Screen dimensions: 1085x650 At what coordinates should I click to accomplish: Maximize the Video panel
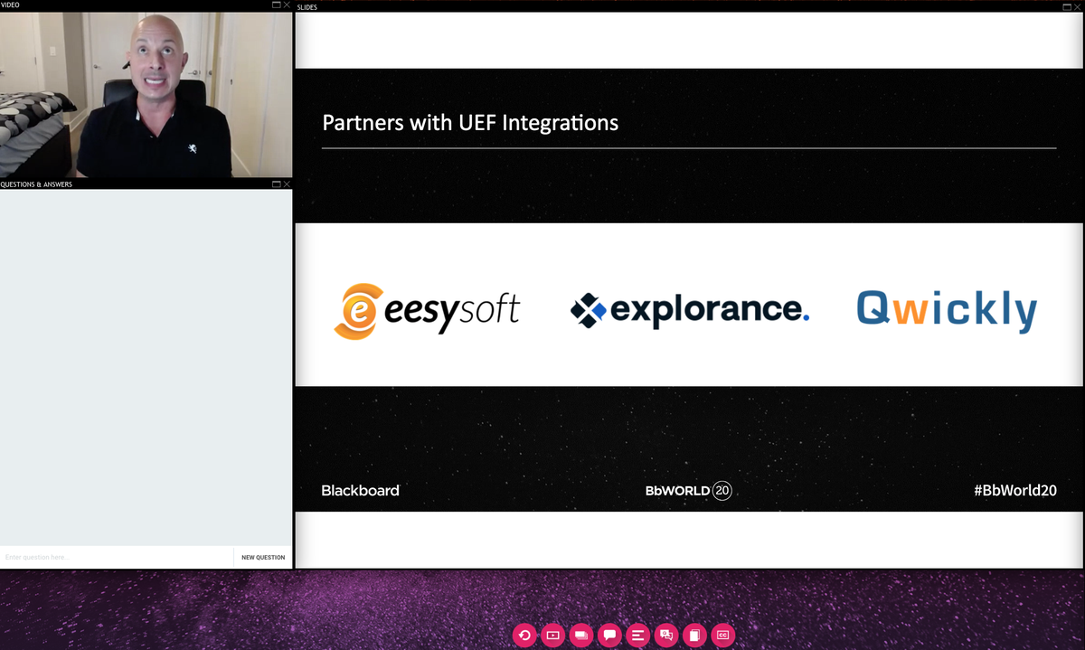277,5
